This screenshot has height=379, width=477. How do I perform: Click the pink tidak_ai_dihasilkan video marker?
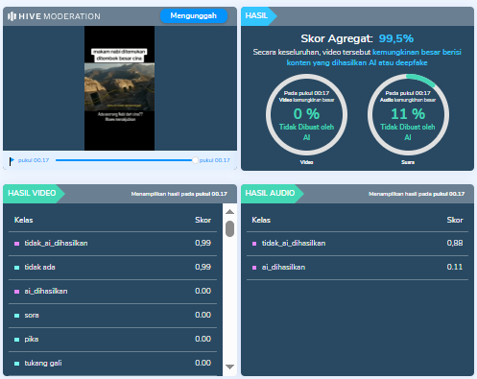(x=17, y=244)
